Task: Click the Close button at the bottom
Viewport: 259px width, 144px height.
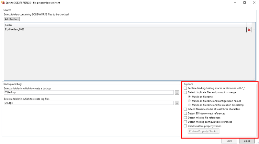Action: point(247,141)
